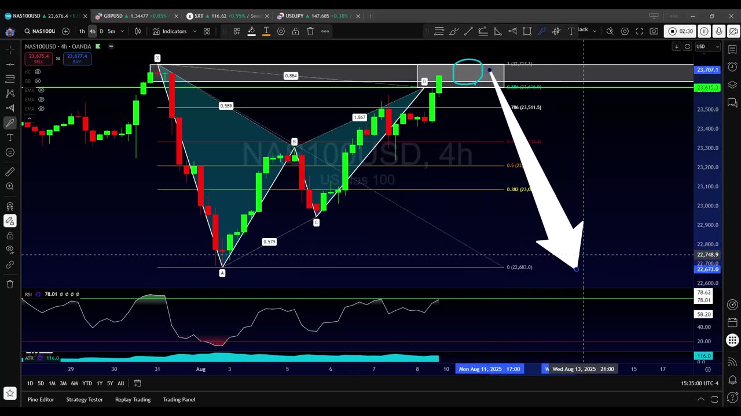Enter fullscreen chart mode
The image size is (741, 416).
[x=639, y=31]
